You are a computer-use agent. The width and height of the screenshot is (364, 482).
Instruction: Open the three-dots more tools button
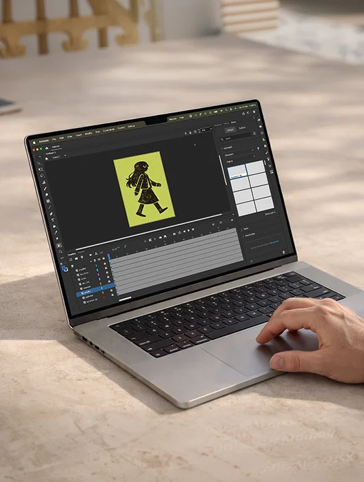(x=62, y=258)
